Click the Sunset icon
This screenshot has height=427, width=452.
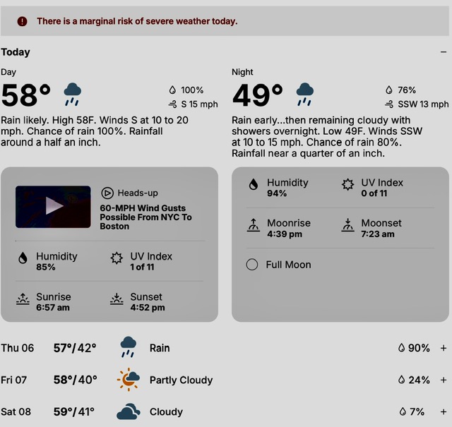point(117,300)
